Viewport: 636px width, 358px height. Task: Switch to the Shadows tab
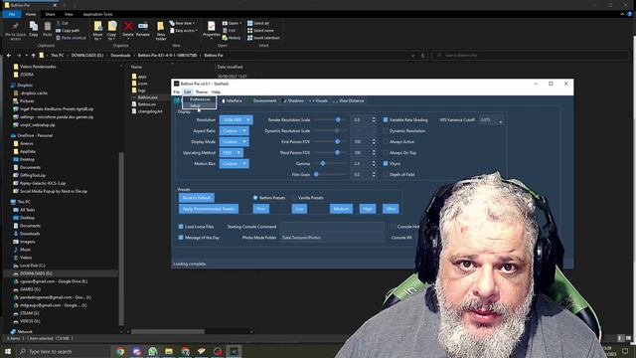click(293, 100)
